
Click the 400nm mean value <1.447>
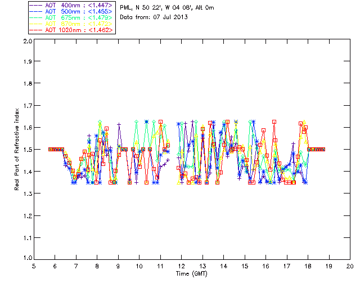tap(100, 5)
